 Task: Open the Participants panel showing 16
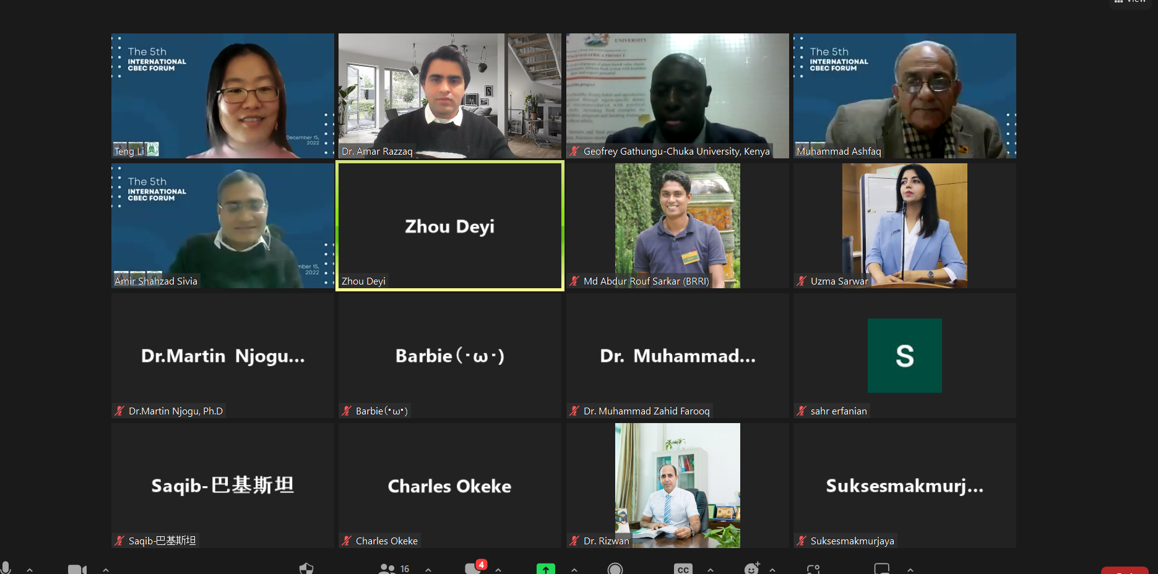(394, 568)
